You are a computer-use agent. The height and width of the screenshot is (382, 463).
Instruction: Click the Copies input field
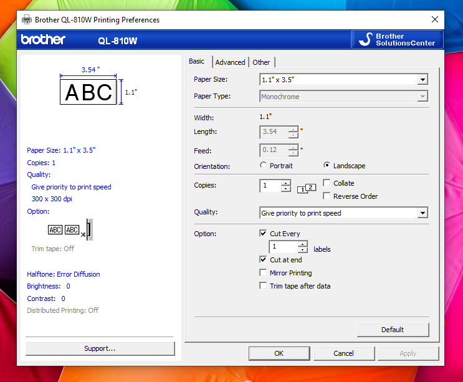[x=270, y=186]
